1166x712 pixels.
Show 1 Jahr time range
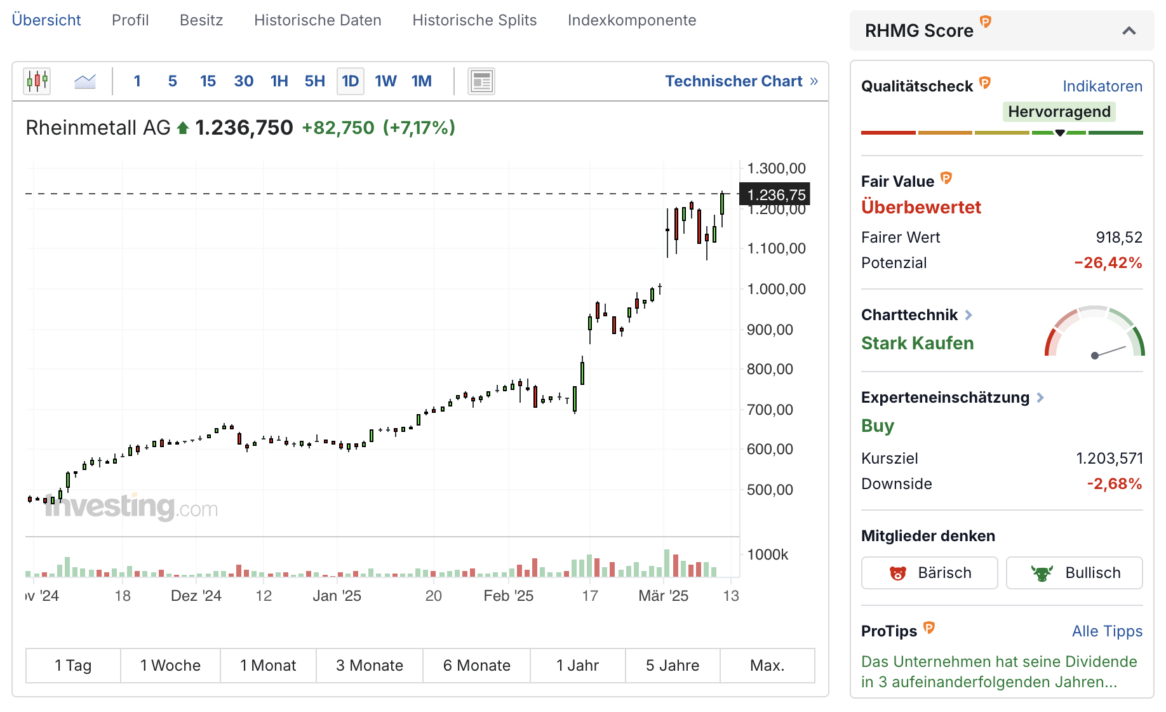coord(578,666)
